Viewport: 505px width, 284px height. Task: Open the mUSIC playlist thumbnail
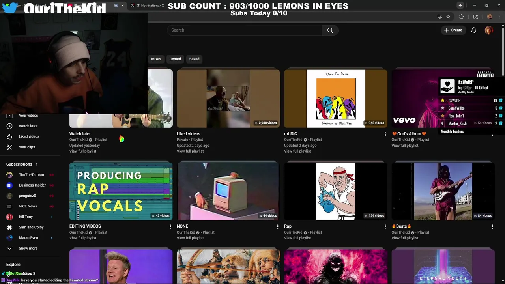point(336,99)
